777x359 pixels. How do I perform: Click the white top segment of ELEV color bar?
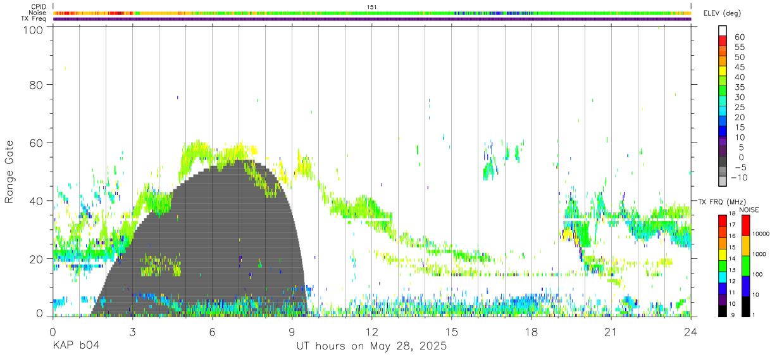click(723, 30)
